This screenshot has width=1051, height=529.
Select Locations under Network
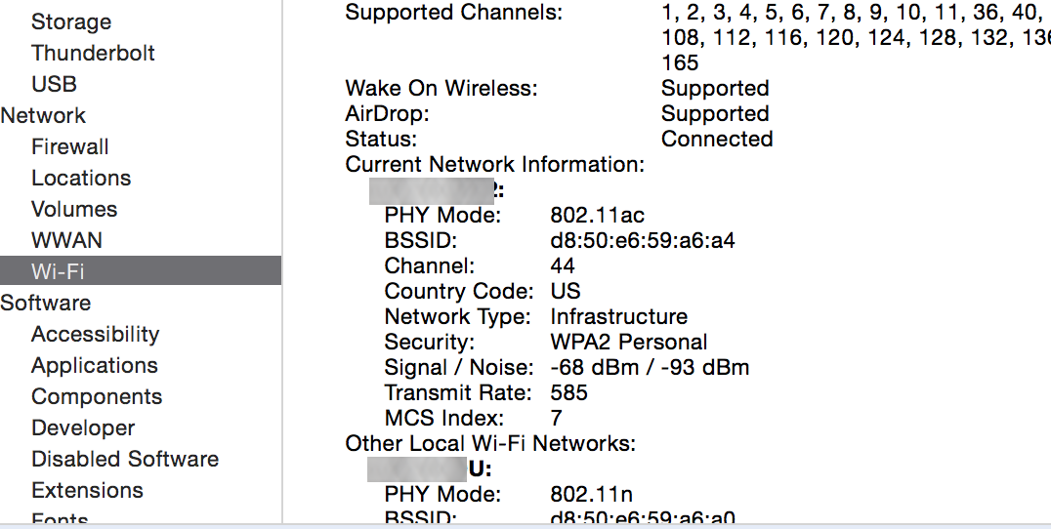pos(81,178)
